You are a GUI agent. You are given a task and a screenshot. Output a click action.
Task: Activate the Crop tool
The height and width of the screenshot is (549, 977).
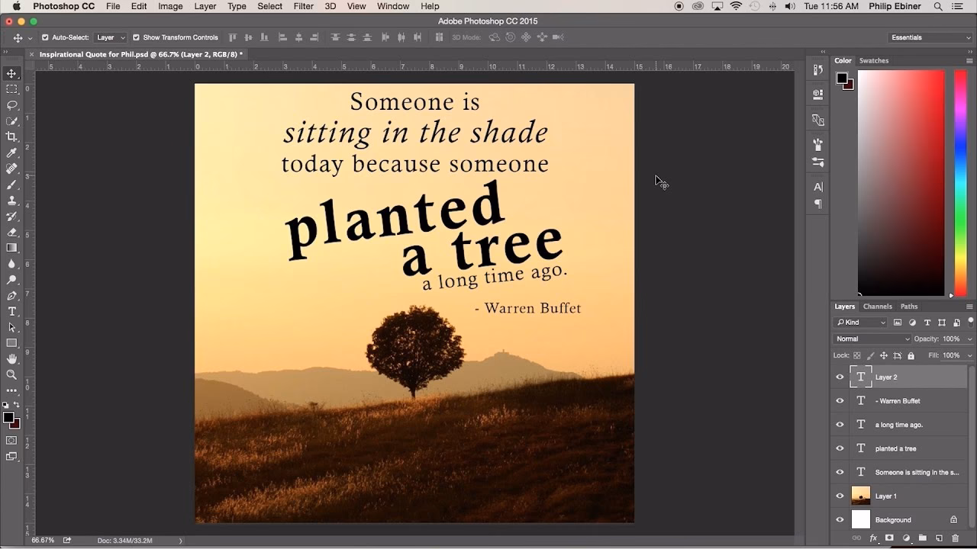tap(11, 137)
